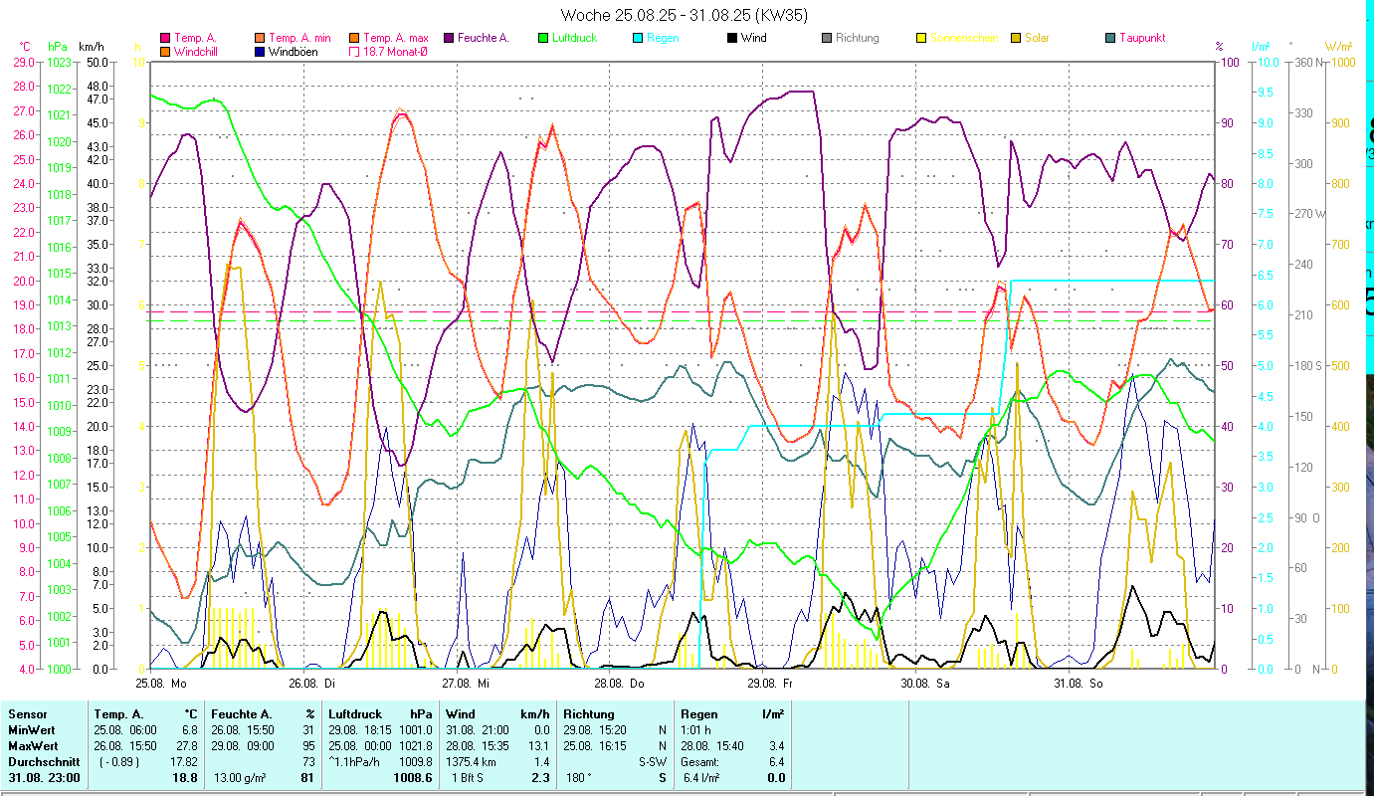
Task: Click the '180 °' direction value
Action: coord(581,778)
